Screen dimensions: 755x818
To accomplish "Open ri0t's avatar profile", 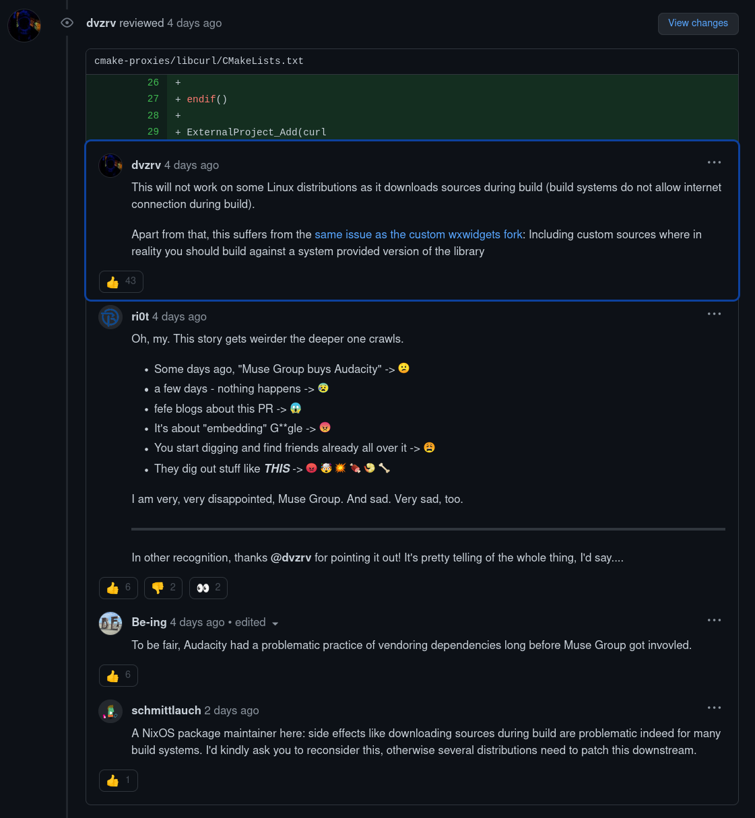I will pos(110,317).
